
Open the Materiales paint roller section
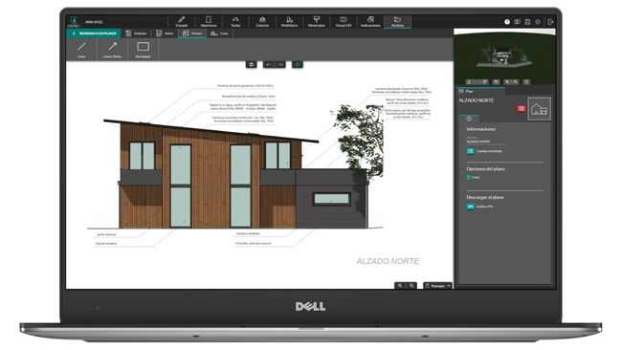[x=316, y=21]
